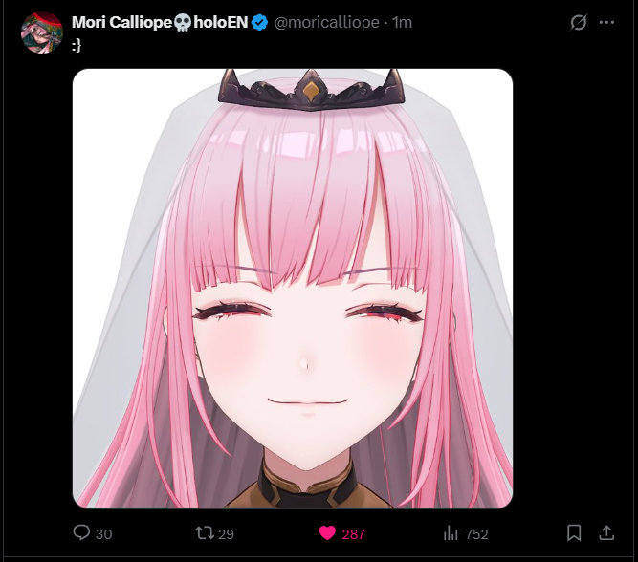Click the Grok explain post icon
This screenshot has width=638, height=562.
578,22
